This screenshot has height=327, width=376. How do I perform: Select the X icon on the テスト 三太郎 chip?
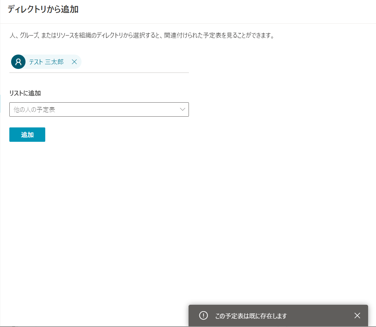coord(75,61)
